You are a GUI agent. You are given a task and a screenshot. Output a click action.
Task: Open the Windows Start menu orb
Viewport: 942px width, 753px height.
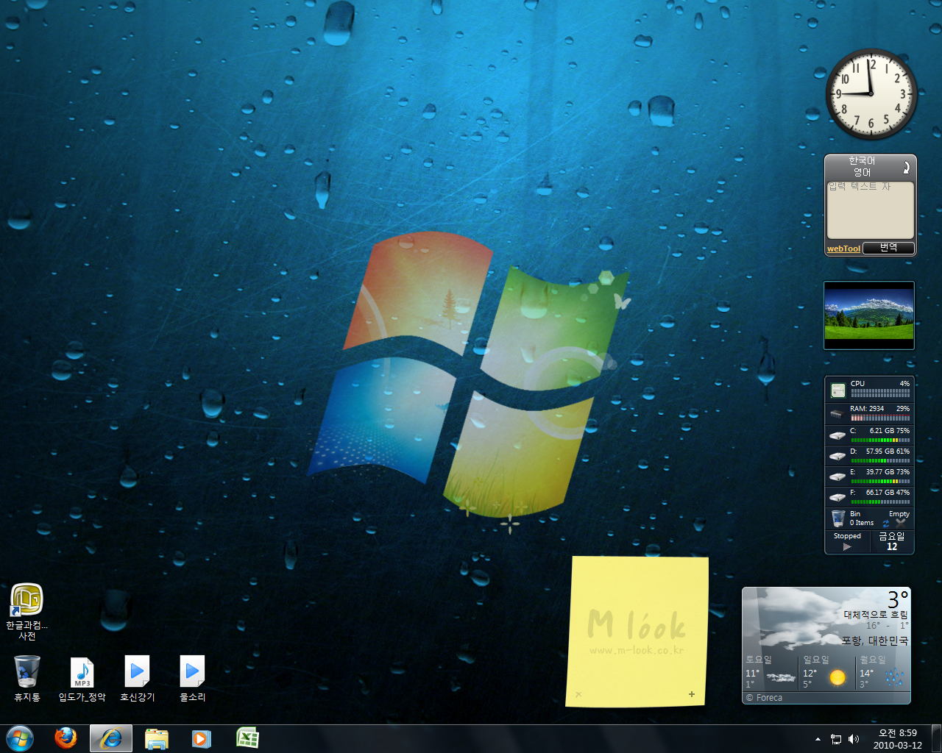point(20,738)
